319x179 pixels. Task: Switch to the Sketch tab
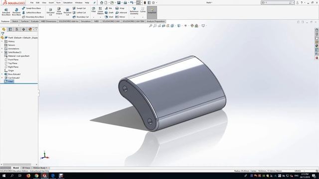coord(15,21)
